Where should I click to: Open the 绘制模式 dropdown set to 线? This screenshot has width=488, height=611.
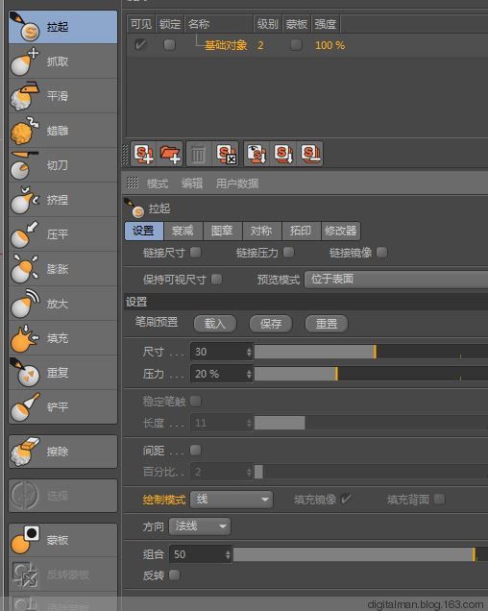232,500
